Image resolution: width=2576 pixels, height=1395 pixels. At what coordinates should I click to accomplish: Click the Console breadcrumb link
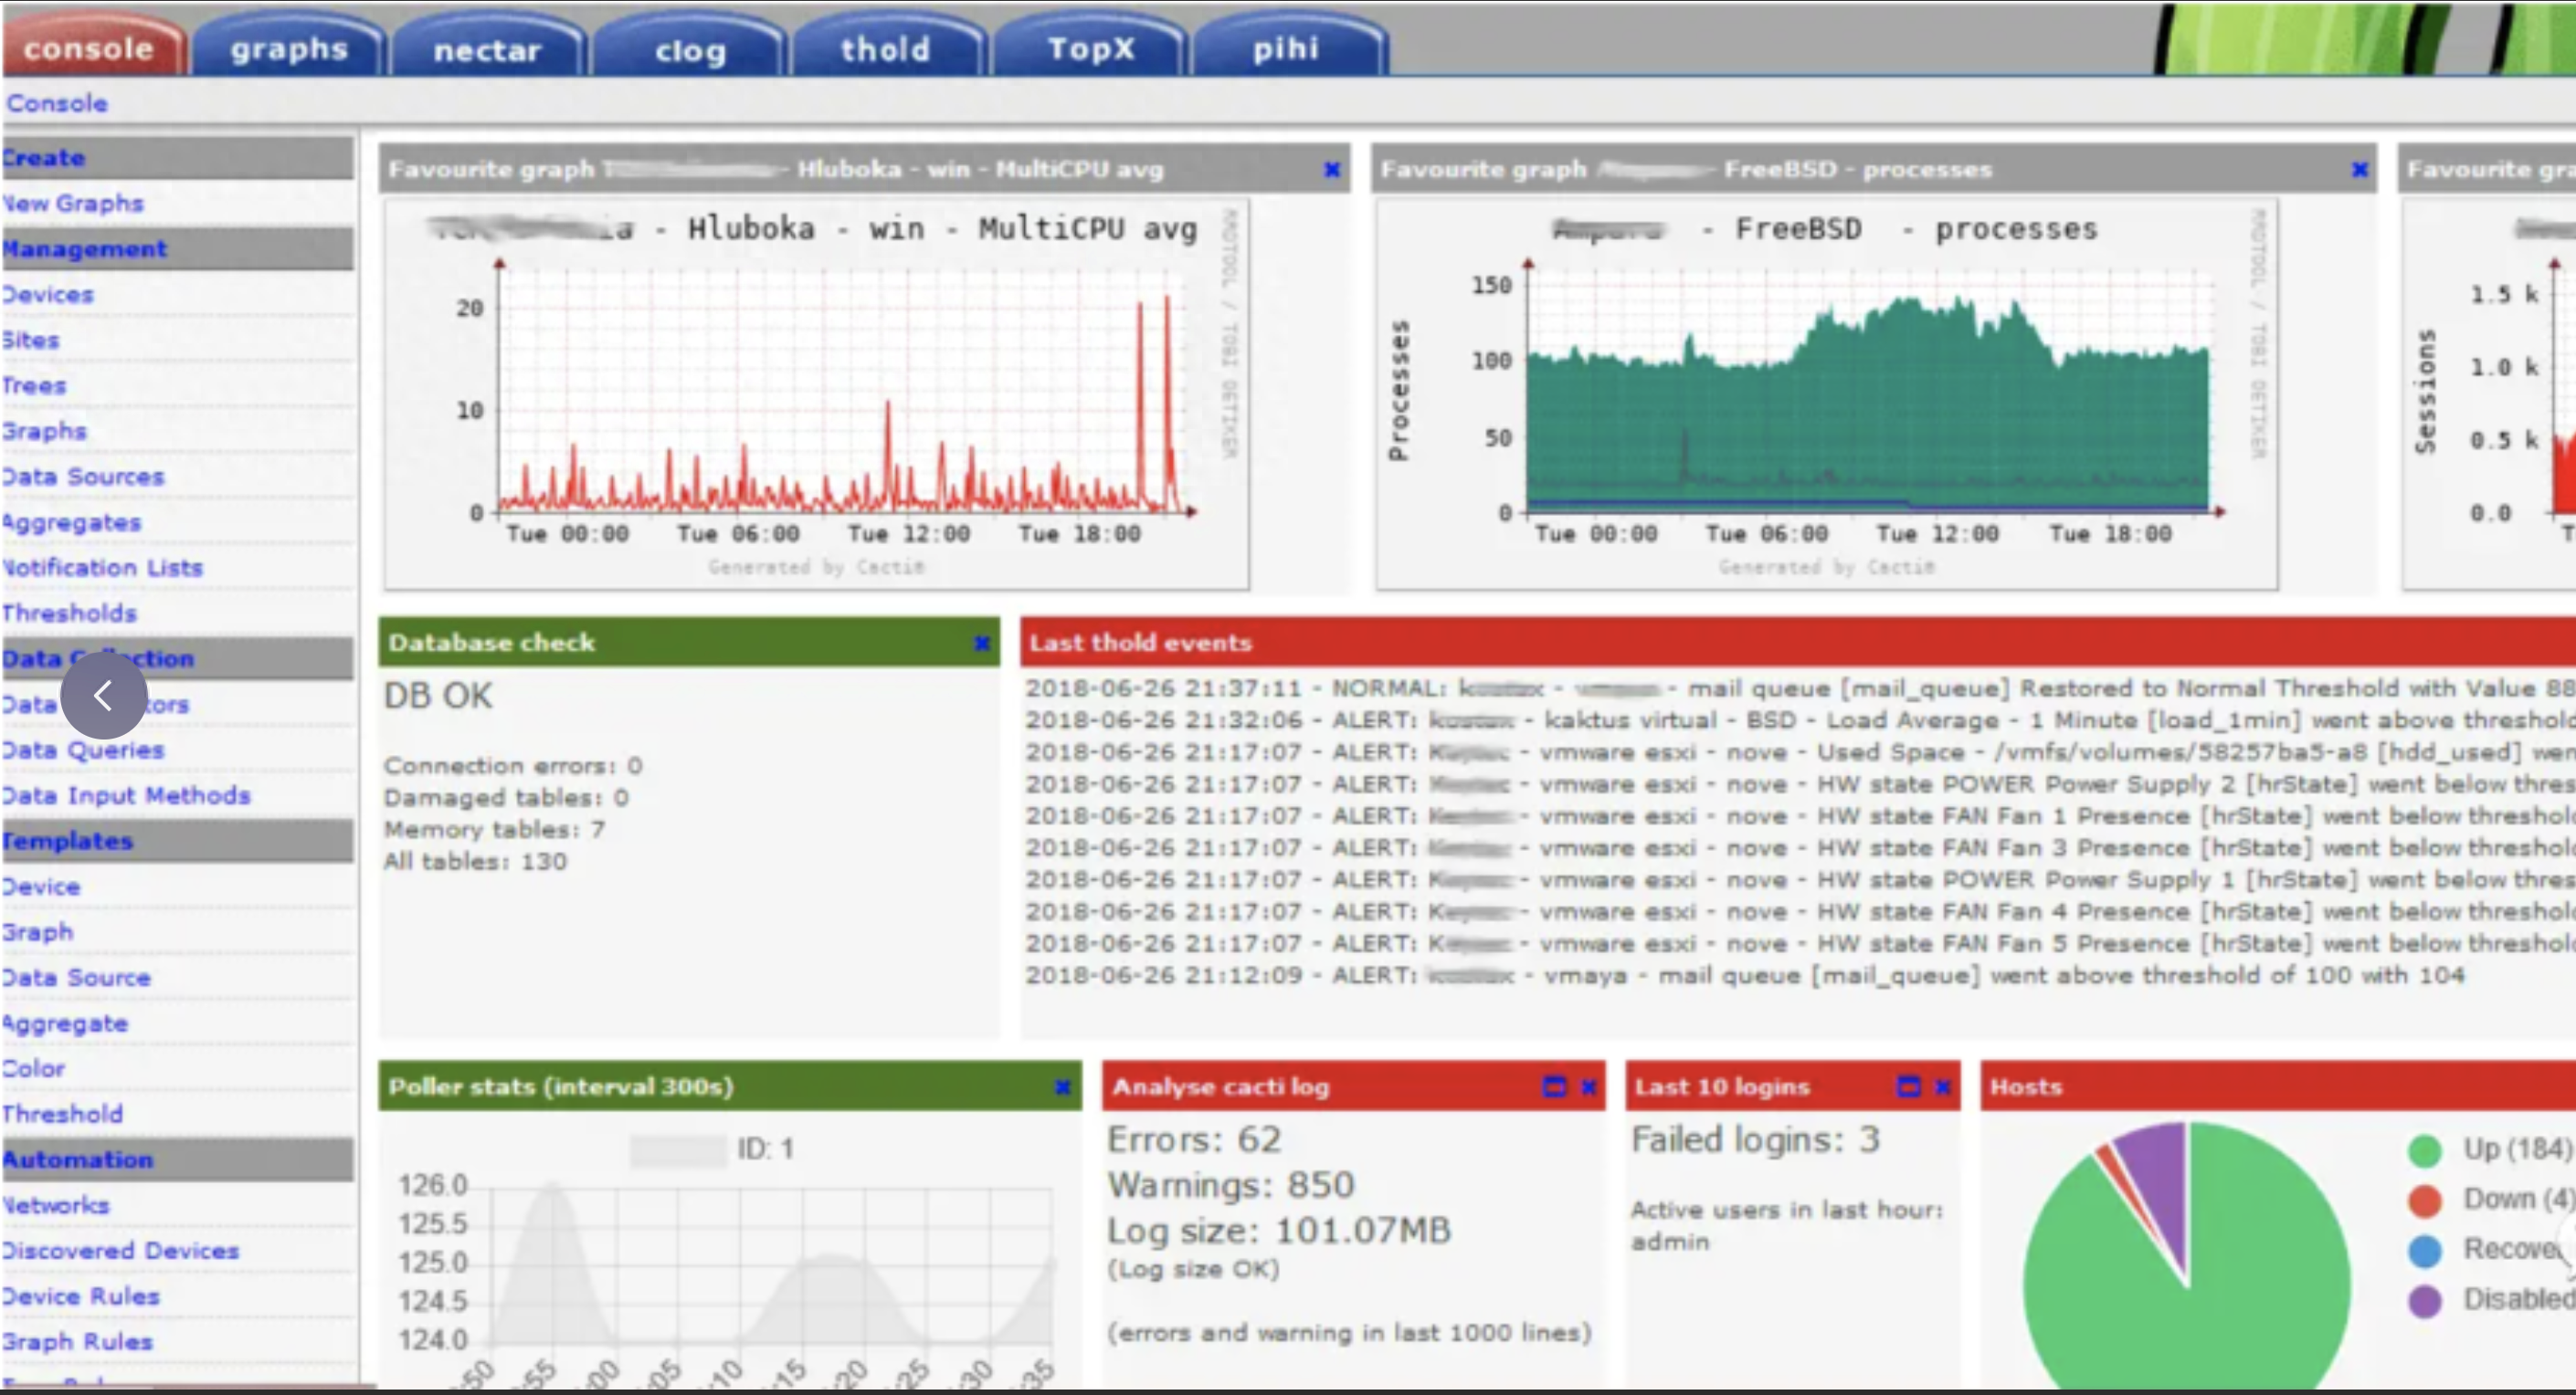pyautogui.click(x=57, y=103)
